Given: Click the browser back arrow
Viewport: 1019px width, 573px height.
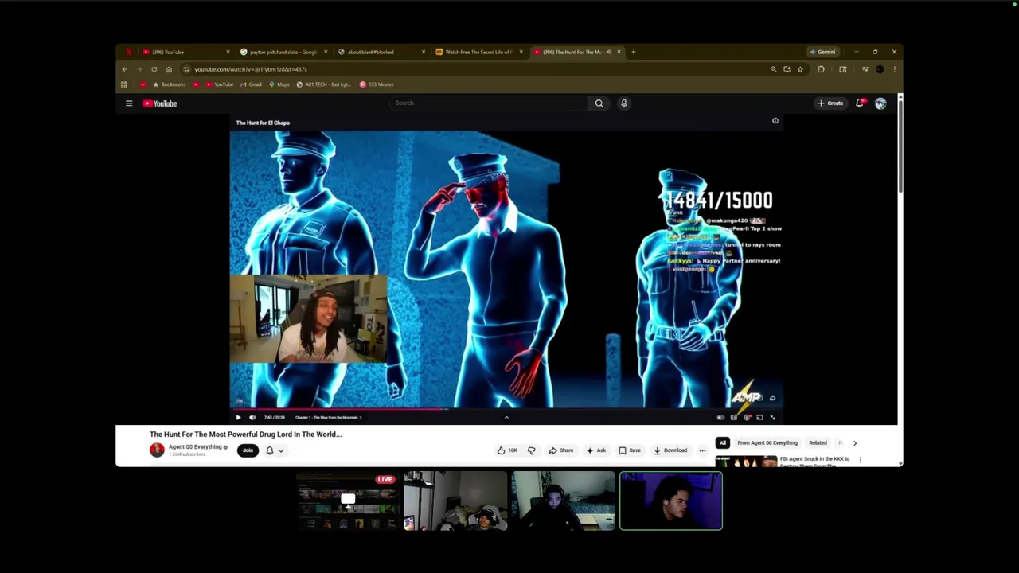Looking at the screenshot, I should [125, 69].
